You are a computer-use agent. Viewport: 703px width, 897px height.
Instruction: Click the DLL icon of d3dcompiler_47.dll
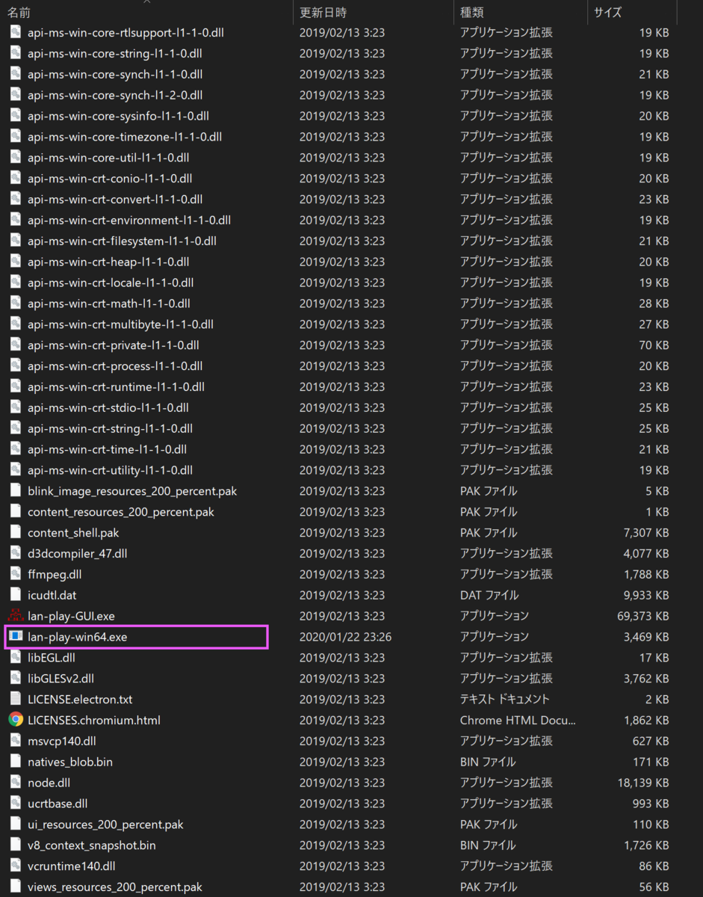point(16,553)
